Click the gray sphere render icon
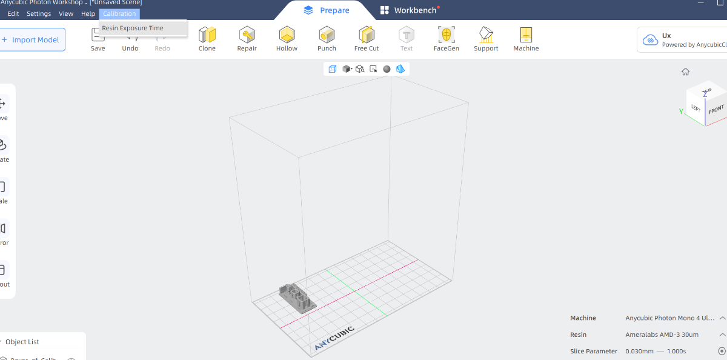Viewport: 727px width, 360px height. (387, 69)
